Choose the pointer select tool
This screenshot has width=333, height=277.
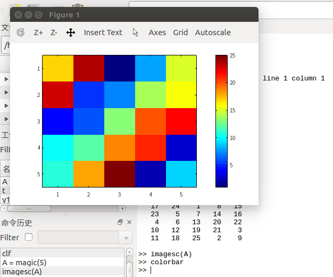pyautogui.click(x=135, y=32)
